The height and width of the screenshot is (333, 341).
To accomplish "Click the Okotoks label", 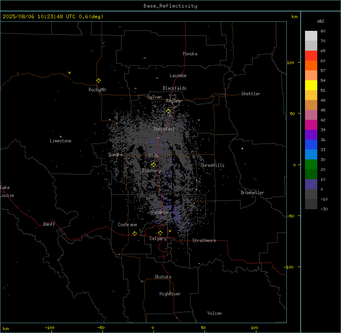I will tap(163, 277).
